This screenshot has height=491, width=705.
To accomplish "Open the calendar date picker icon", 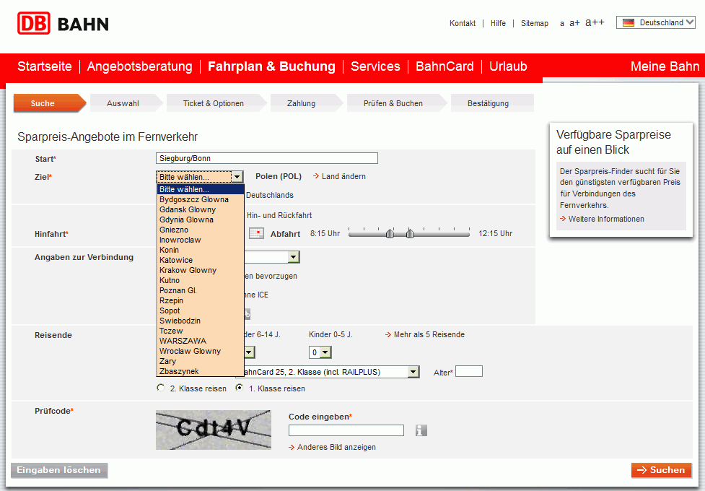I will coord(256,233).
